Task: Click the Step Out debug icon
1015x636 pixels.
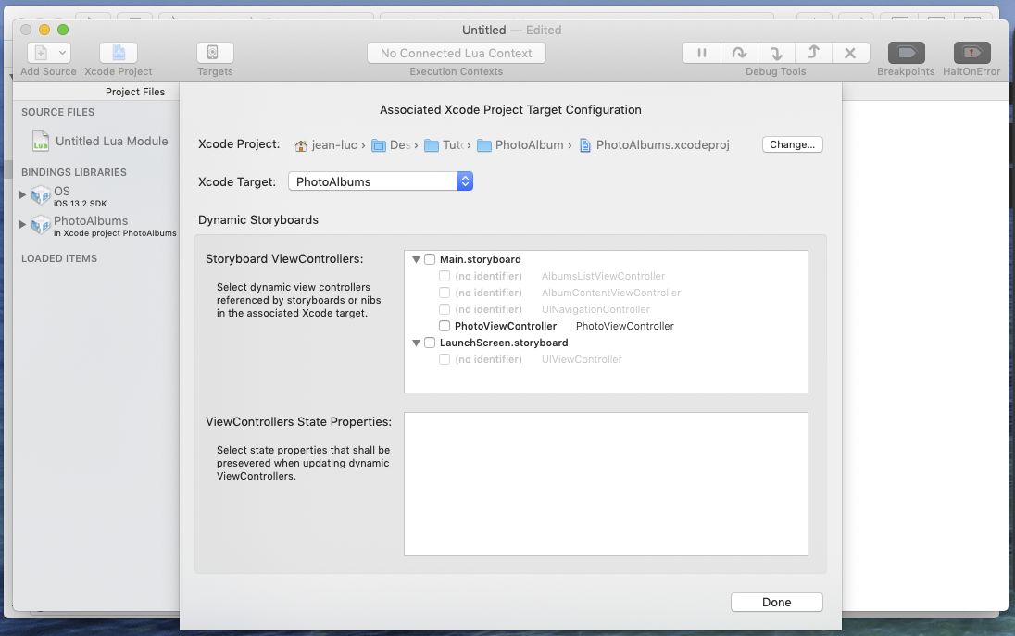Action: coord(813,53)
